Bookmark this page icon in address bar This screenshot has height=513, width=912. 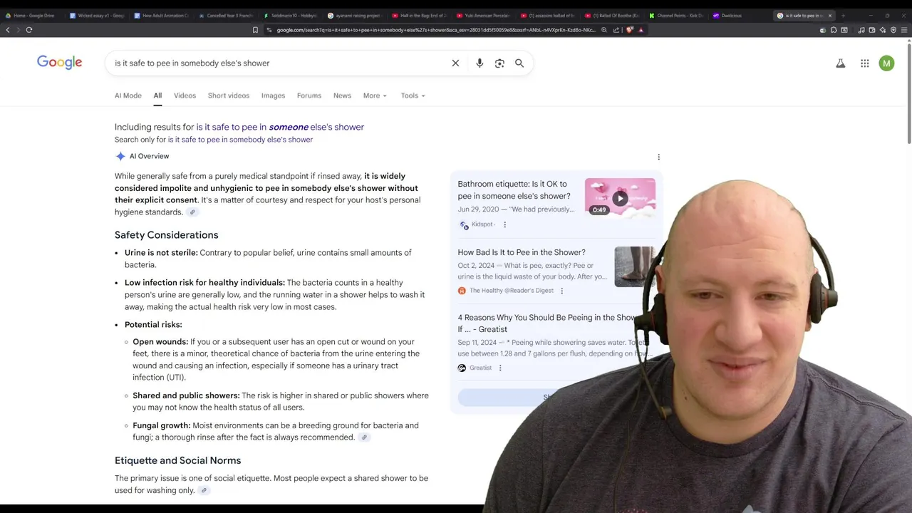coord(255,30)
